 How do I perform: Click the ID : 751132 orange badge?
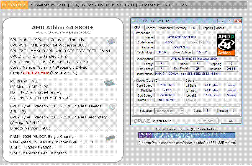point(14,5)
